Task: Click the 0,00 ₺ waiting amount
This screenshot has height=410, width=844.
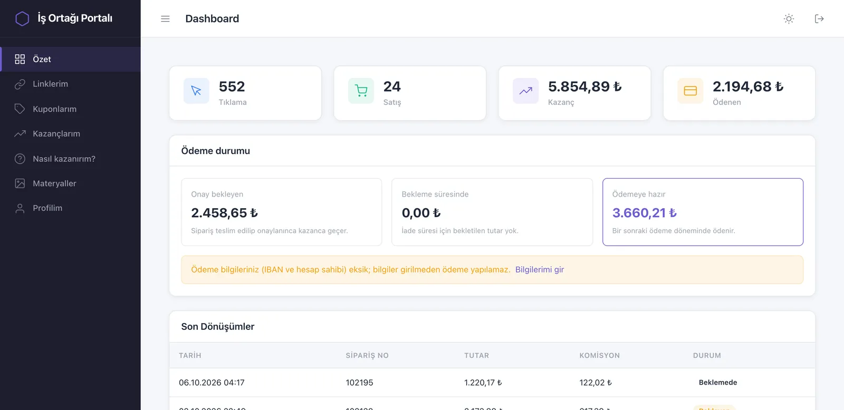Action: click(421, 213)
